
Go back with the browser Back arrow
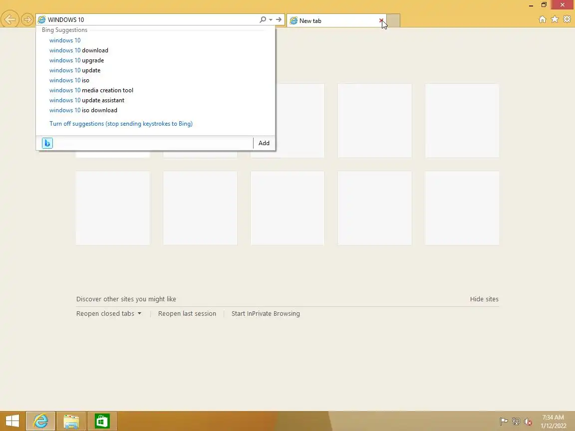coord(10,19)
